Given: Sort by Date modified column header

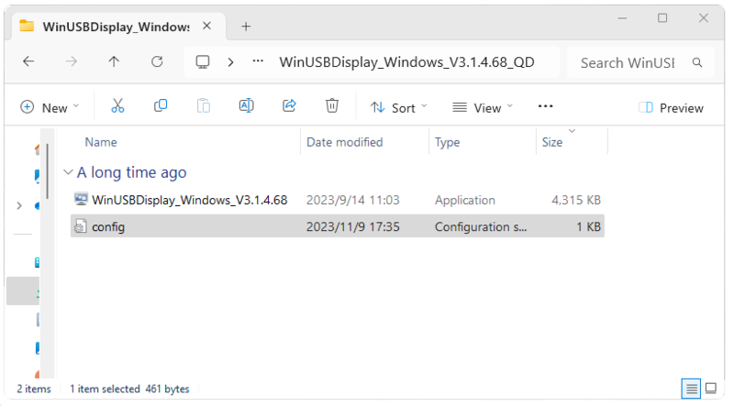Looking at the screenshot, I should point(345,142).
